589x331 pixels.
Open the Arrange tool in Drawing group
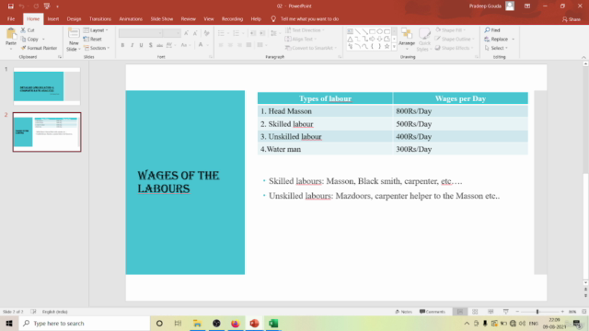407,40
